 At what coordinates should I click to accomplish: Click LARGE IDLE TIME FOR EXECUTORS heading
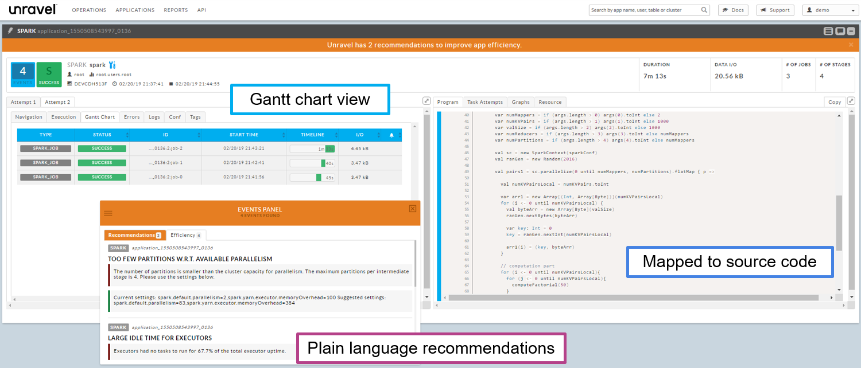(x=160, y=338)
